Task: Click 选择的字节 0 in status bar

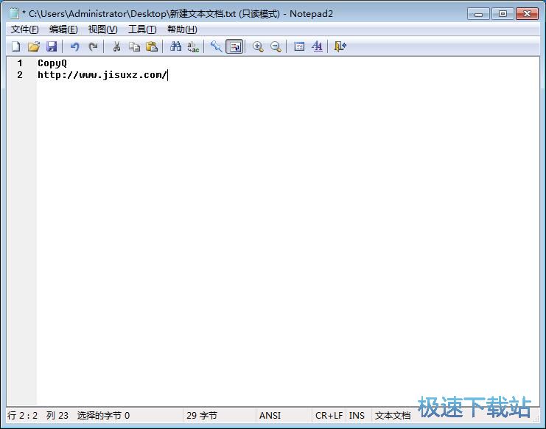Action: pos(103,416)
